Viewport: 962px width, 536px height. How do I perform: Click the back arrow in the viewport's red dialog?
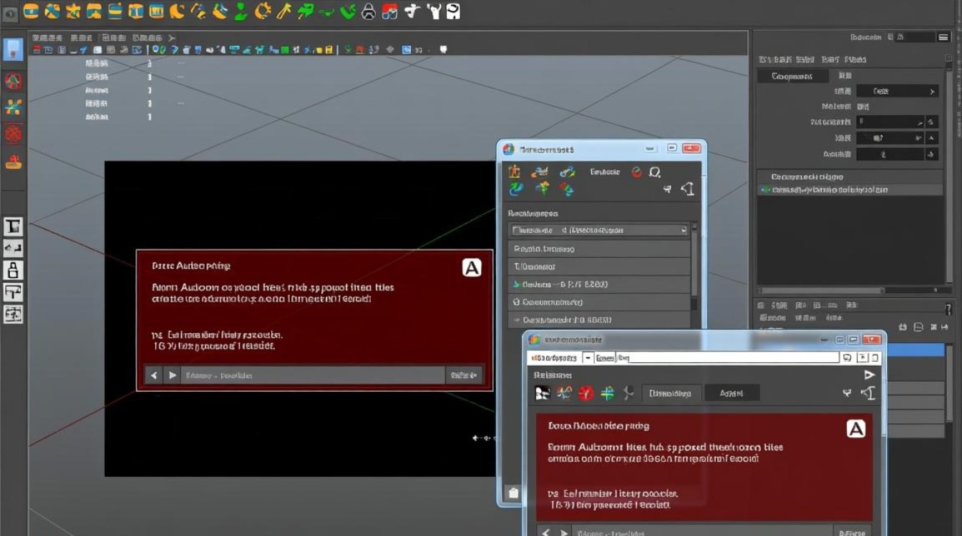153,375
